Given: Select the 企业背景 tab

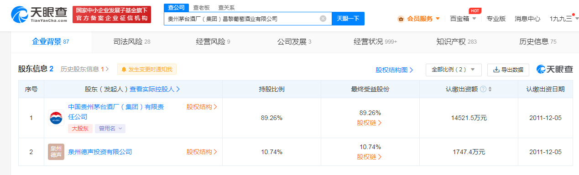Looking at the screenshot, I should [x=51, y=42].
